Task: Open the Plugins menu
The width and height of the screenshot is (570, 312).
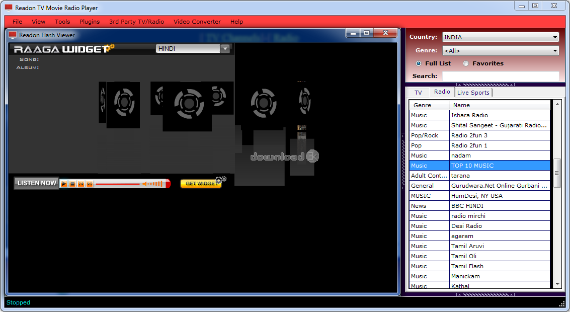Action: coord(90,22)
